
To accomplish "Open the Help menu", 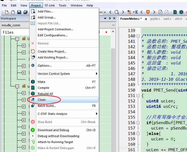I will (x=90, y=5).
